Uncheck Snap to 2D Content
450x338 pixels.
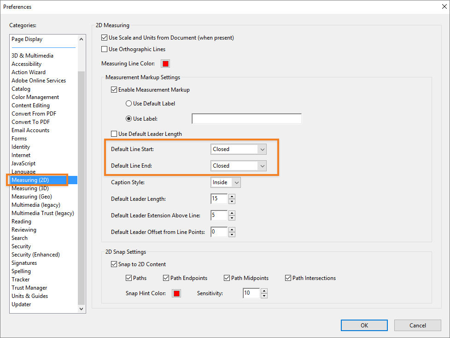114,264
